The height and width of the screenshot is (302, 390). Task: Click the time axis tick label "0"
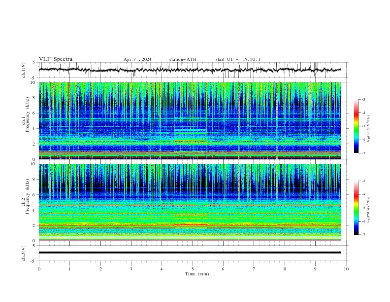(x=39, y=269)
